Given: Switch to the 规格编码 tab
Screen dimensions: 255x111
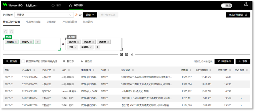Looking at the screenshot, I should [x=88, y=22].
